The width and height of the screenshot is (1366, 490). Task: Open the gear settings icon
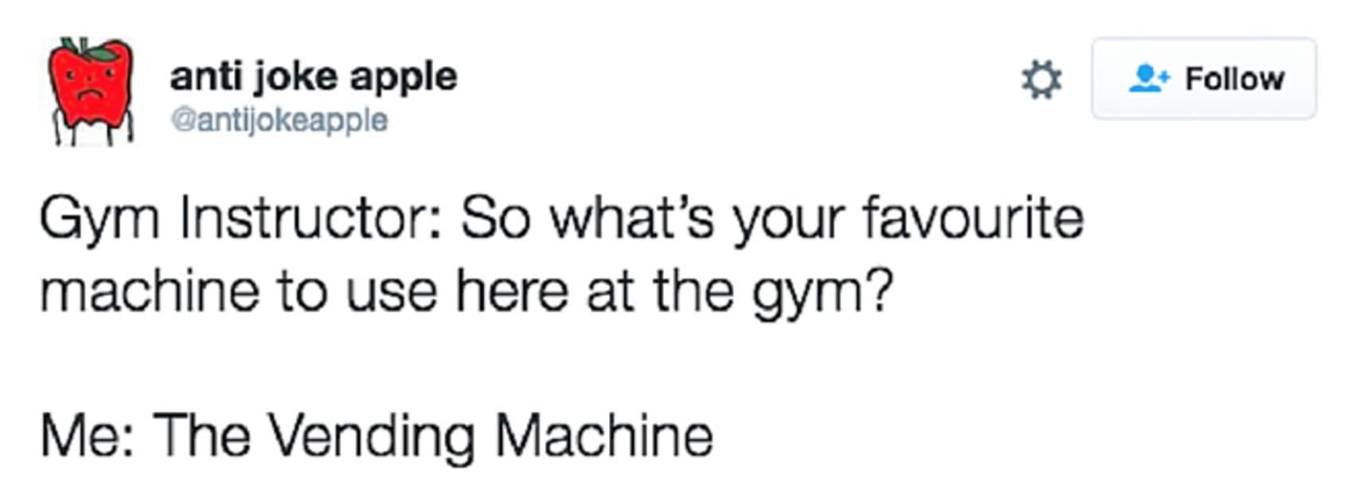click(x=1041, y=80)
